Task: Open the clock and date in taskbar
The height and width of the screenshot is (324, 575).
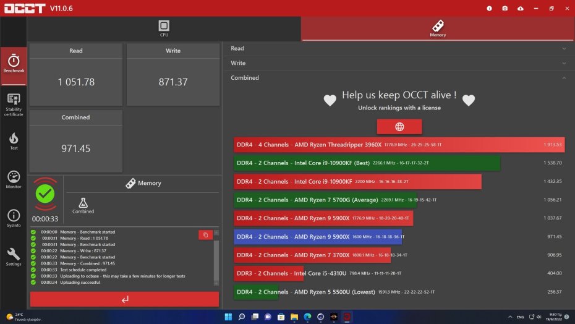Action: point(554,317)
